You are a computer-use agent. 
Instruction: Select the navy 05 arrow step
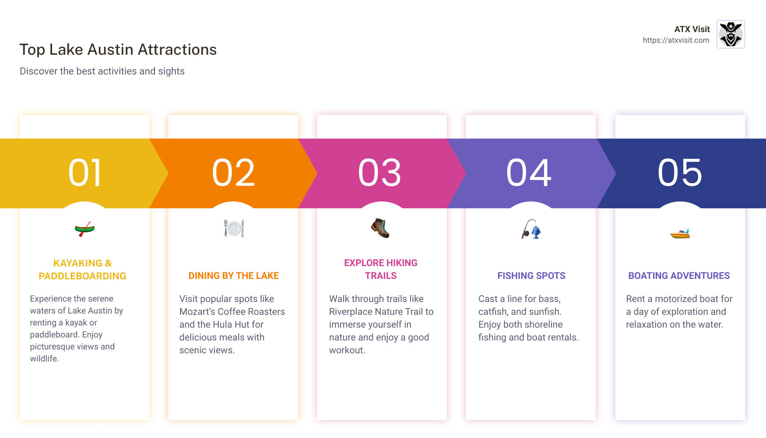680,173
